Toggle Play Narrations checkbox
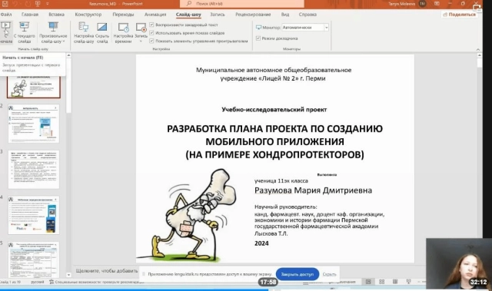The height and width of the screenshot is (291, 492). click(x=152, y=25)
